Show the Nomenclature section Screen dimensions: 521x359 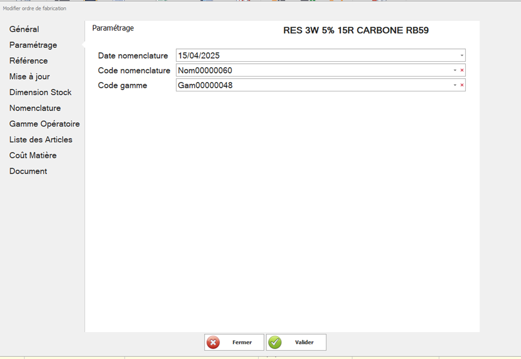35,108
